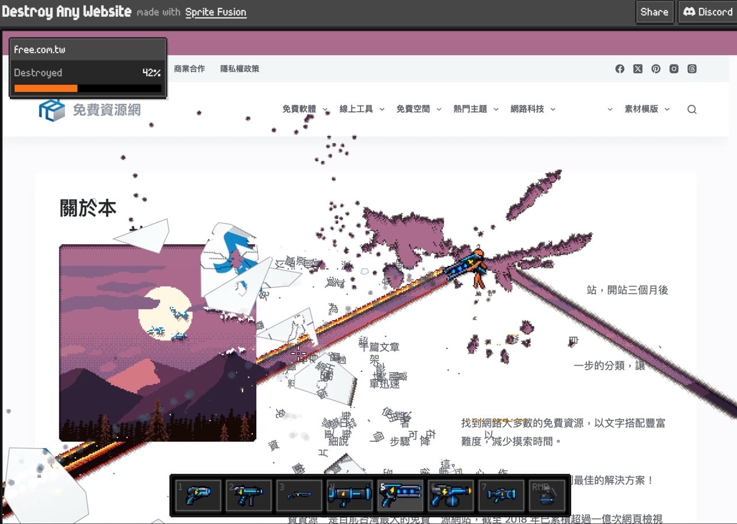Screen dimensions: 737x524
Task: Click the 免費資源網 cube logo
Action: tap(52, 109)
